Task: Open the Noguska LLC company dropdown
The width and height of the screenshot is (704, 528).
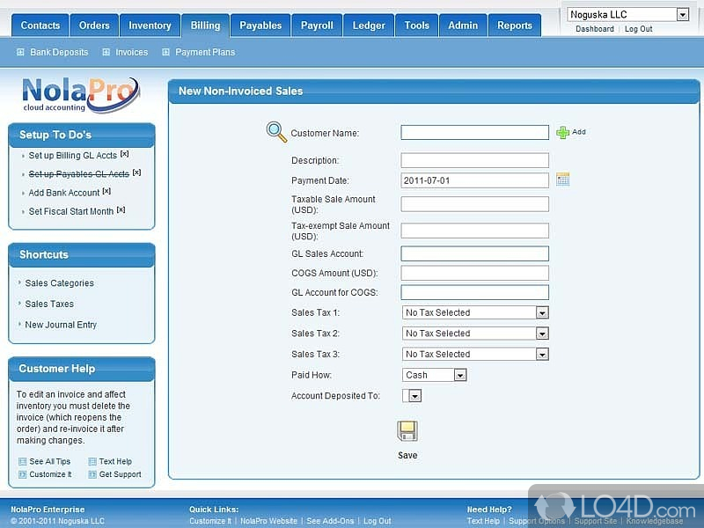Action: click(682, 14)
